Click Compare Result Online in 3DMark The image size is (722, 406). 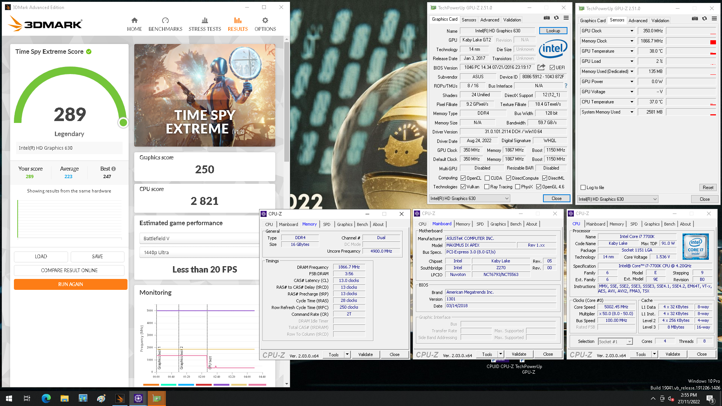(x=69, y=270)
